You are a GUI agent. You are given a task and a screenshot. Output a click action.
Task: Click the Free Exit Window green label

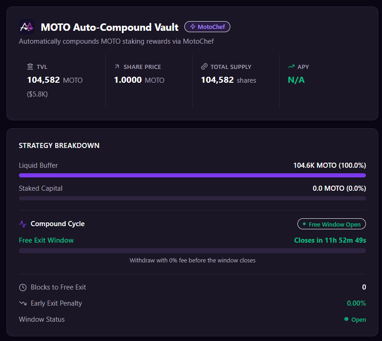click(x=46, y=240)
